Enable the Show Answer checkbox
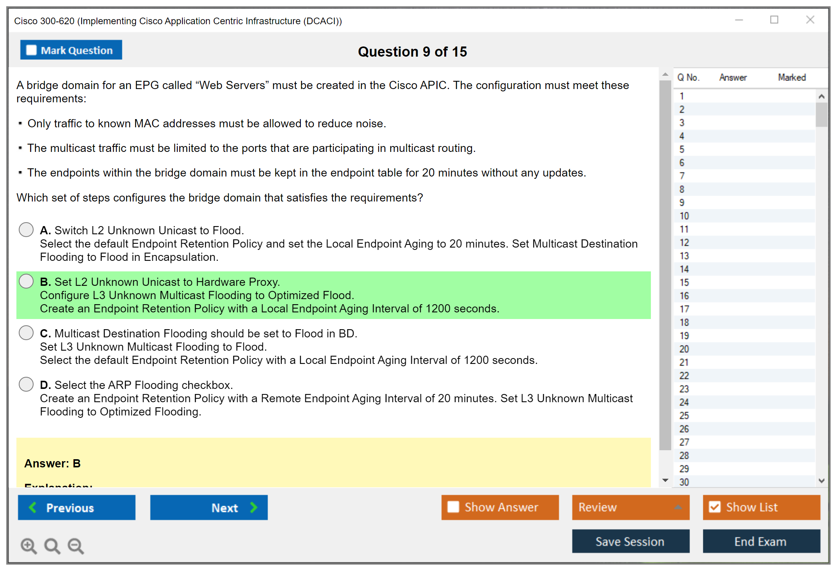Viewport: 840px width, 574px height. click(x=453, y=507)
